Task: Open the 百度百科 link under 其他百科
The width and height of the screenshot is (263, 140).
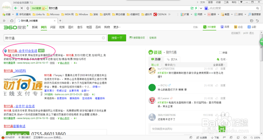Action: [62, 98]
